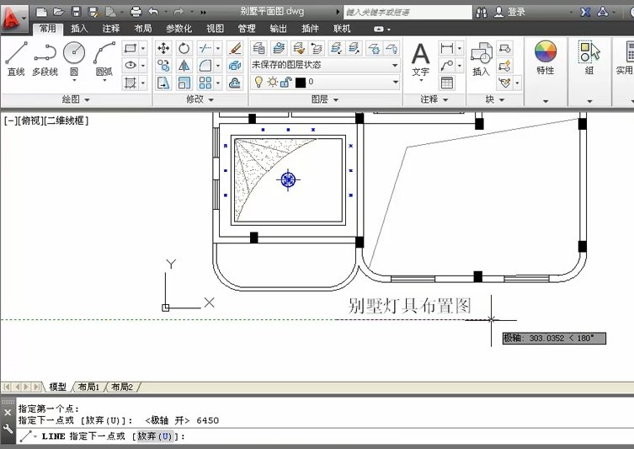Viewport: 634px width, 449px height.
Task: Expand the Block (块) panel
Action: pos(495,99)
